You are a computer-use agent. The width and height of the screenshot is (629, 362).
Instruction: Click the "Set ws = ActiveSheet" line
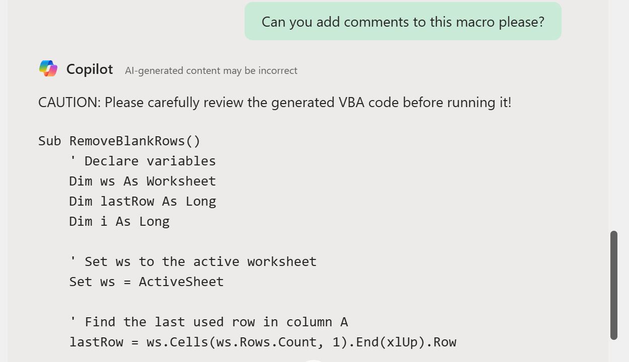(146, 282)
